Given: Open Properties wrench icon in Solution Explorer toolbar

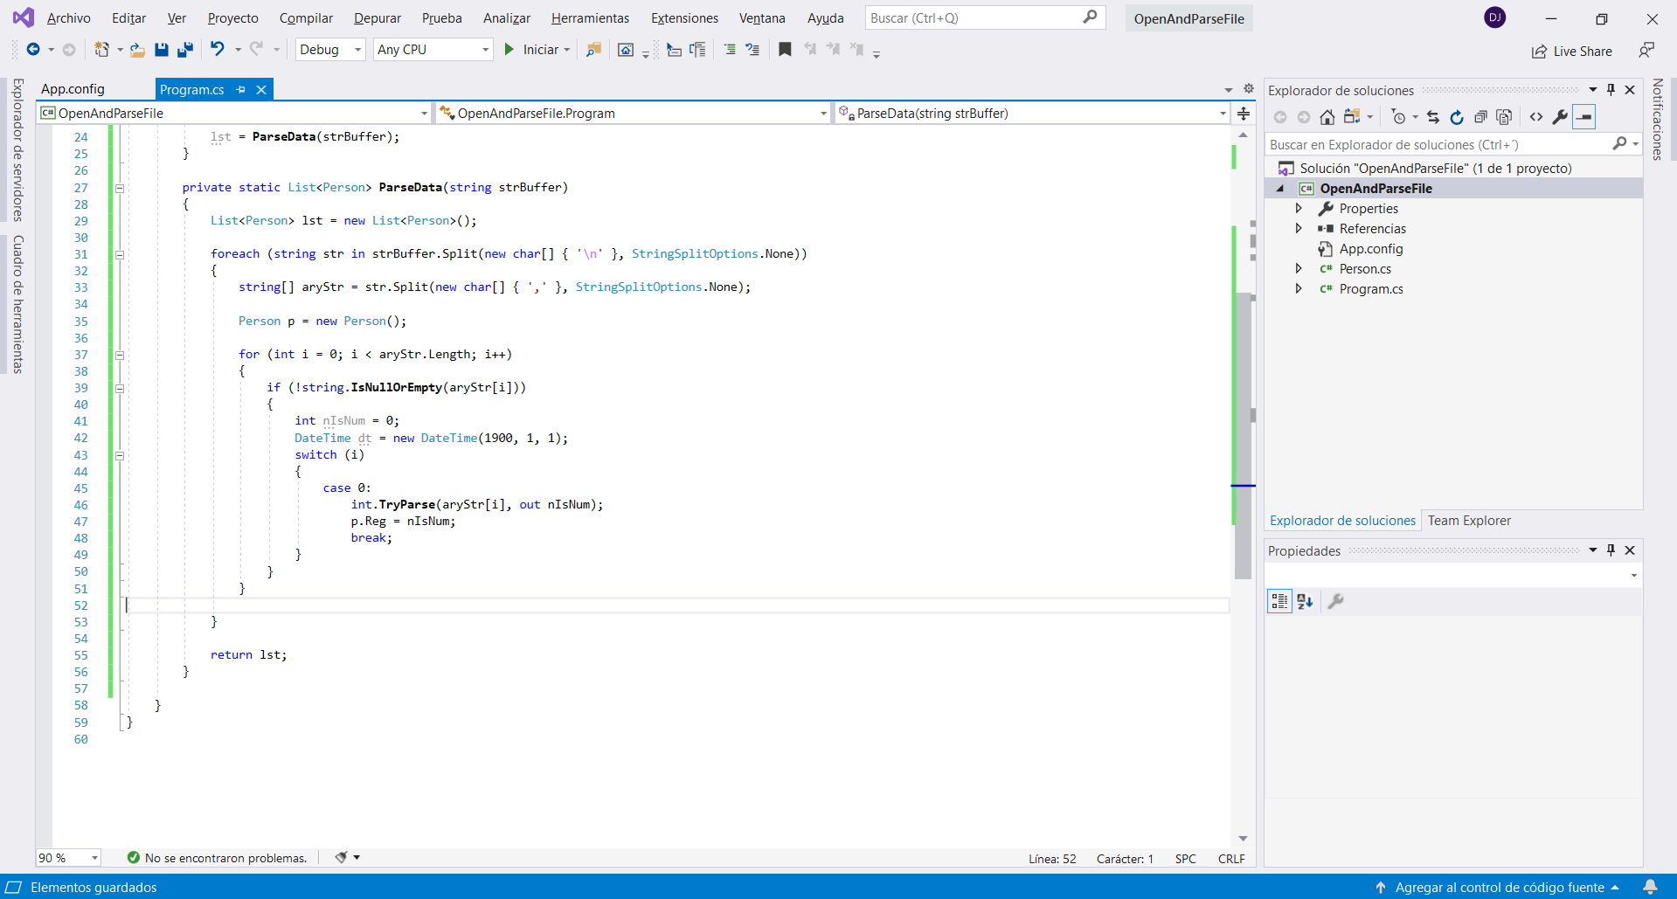Looking at the screenshot, I should 1560,117.
